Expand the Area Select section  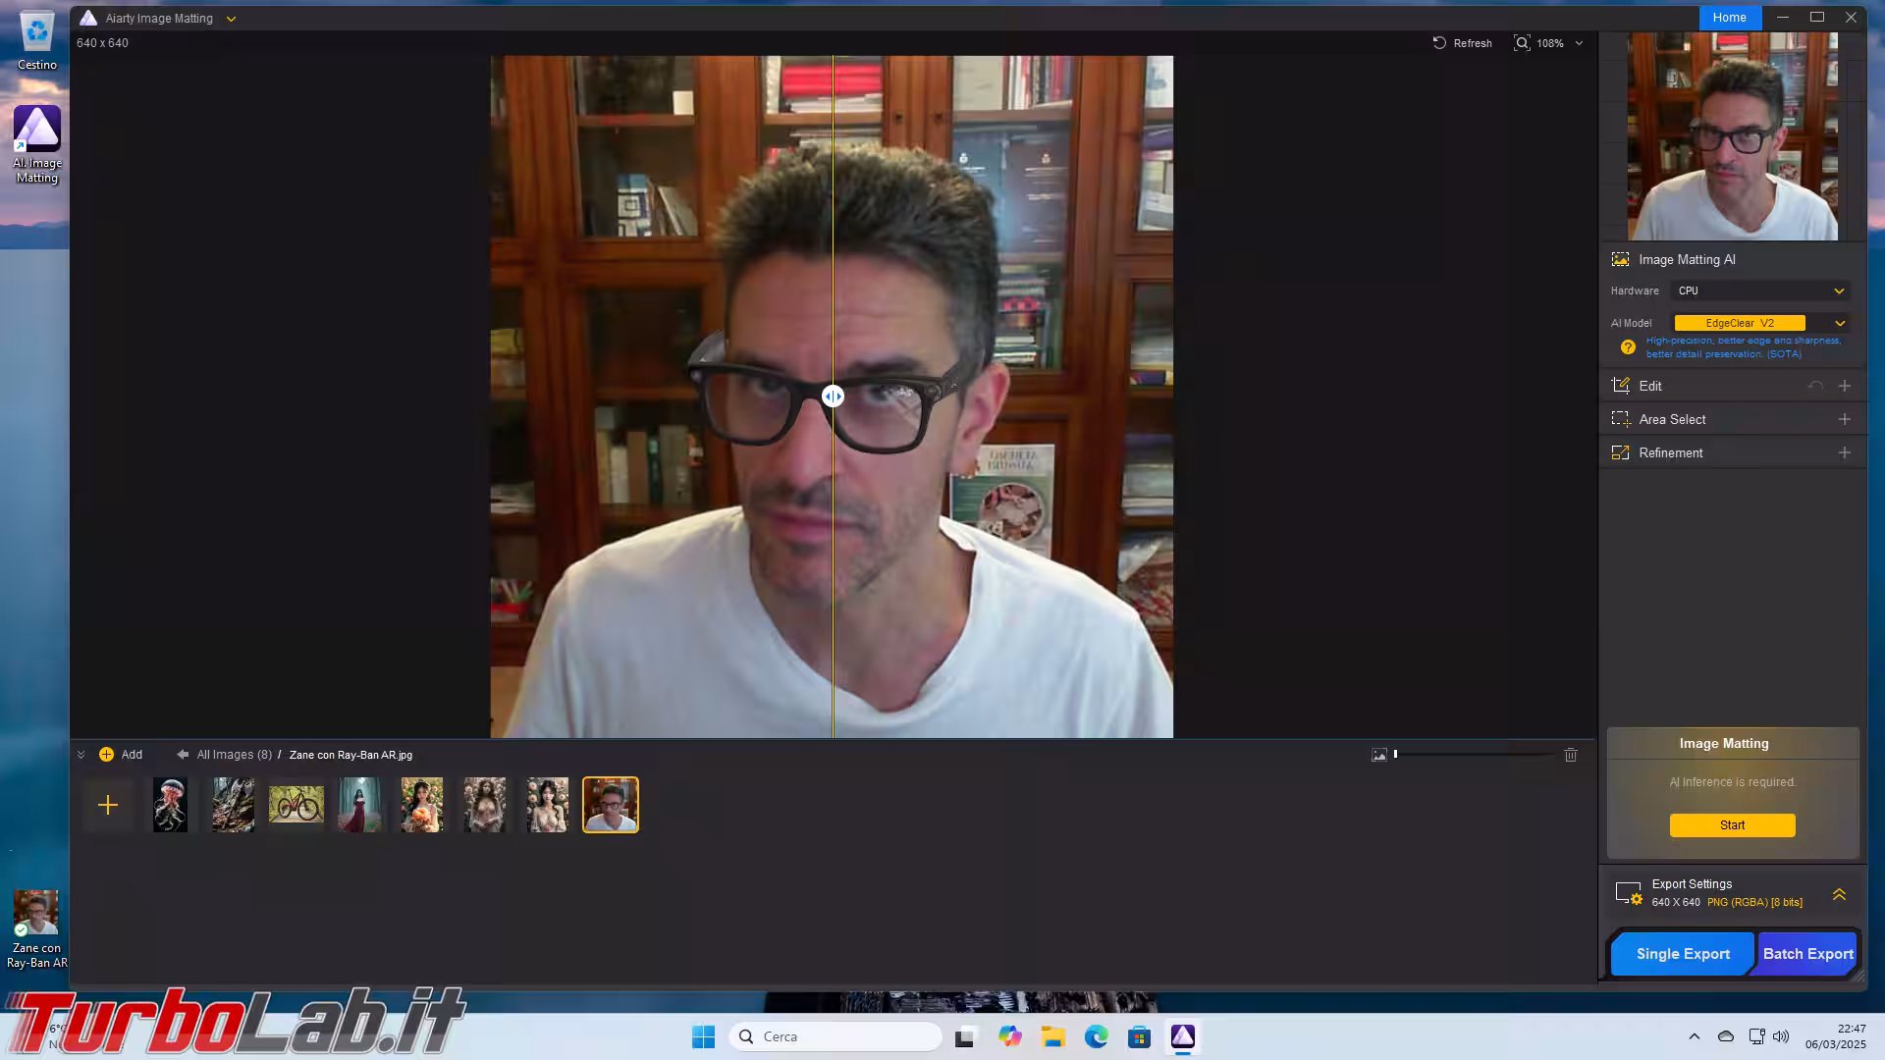(1844, 419)
